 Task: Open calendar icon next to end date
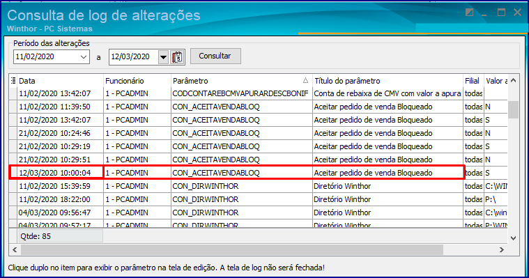point(177,57)
